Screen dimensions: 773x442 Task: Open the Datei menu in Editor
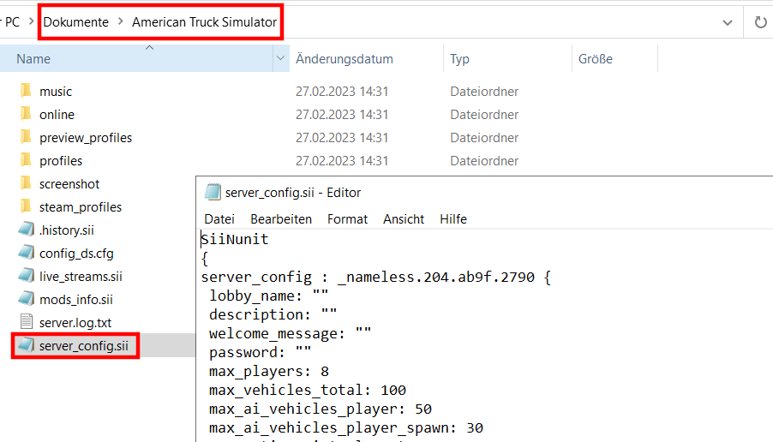pyautogui.click(x=219, y=218)
